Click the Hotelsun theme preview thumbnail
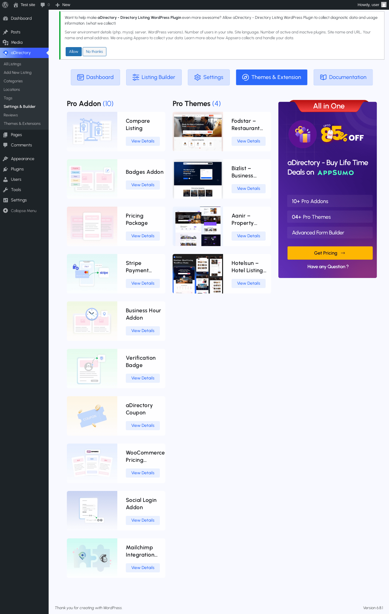Viewport: 389px width, 614px height. coord(198,274)
